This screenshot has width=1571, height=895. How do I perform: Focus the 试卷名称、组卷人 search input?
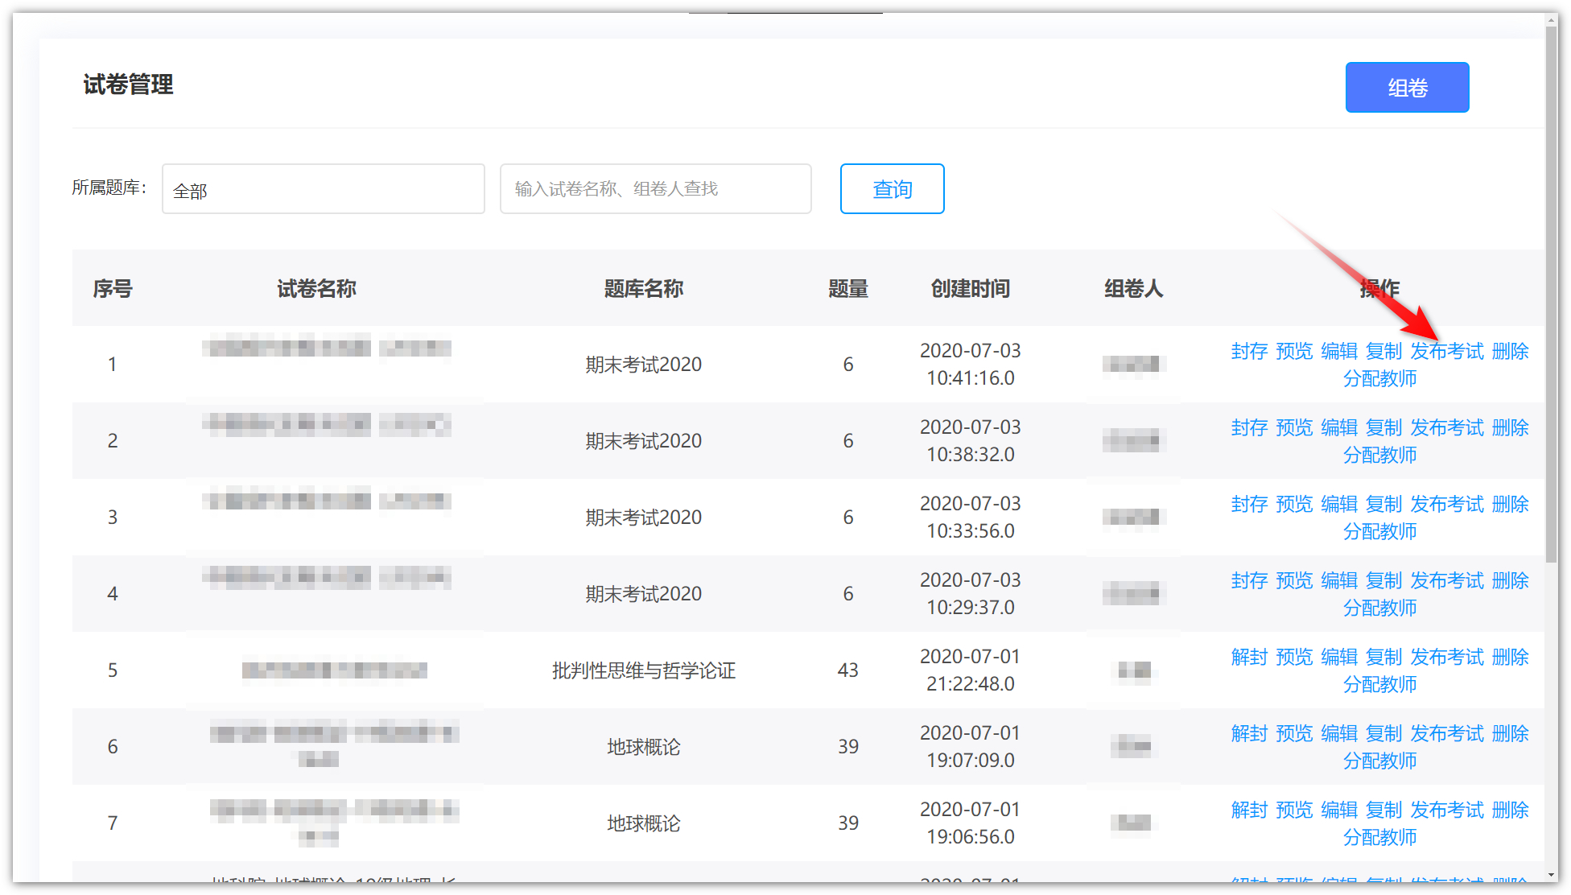pyautogui.click(x=655, y=189)
